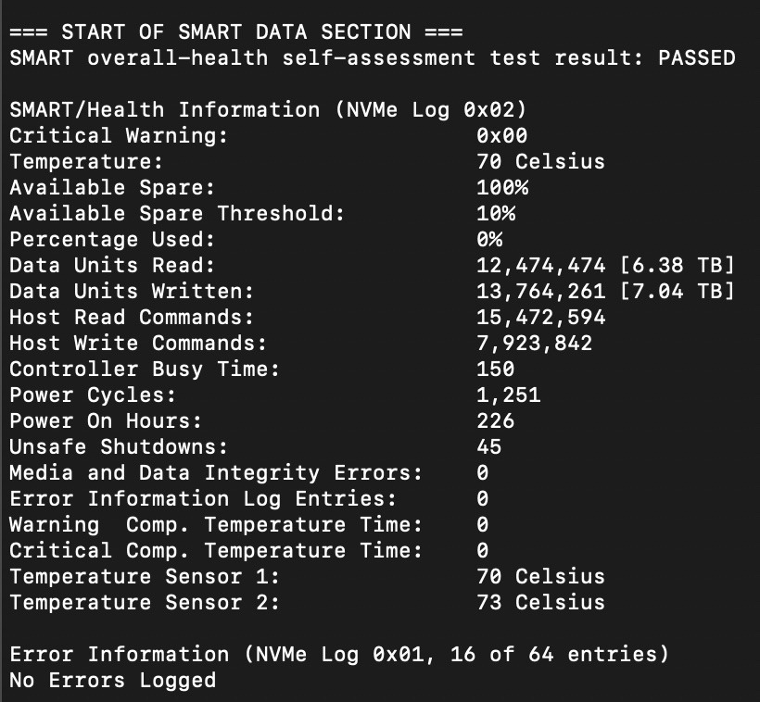Click the Host Write Commands value 7,923,842
Image resolution: width=760 pixels, height=702 pixels.
(534, 344)
